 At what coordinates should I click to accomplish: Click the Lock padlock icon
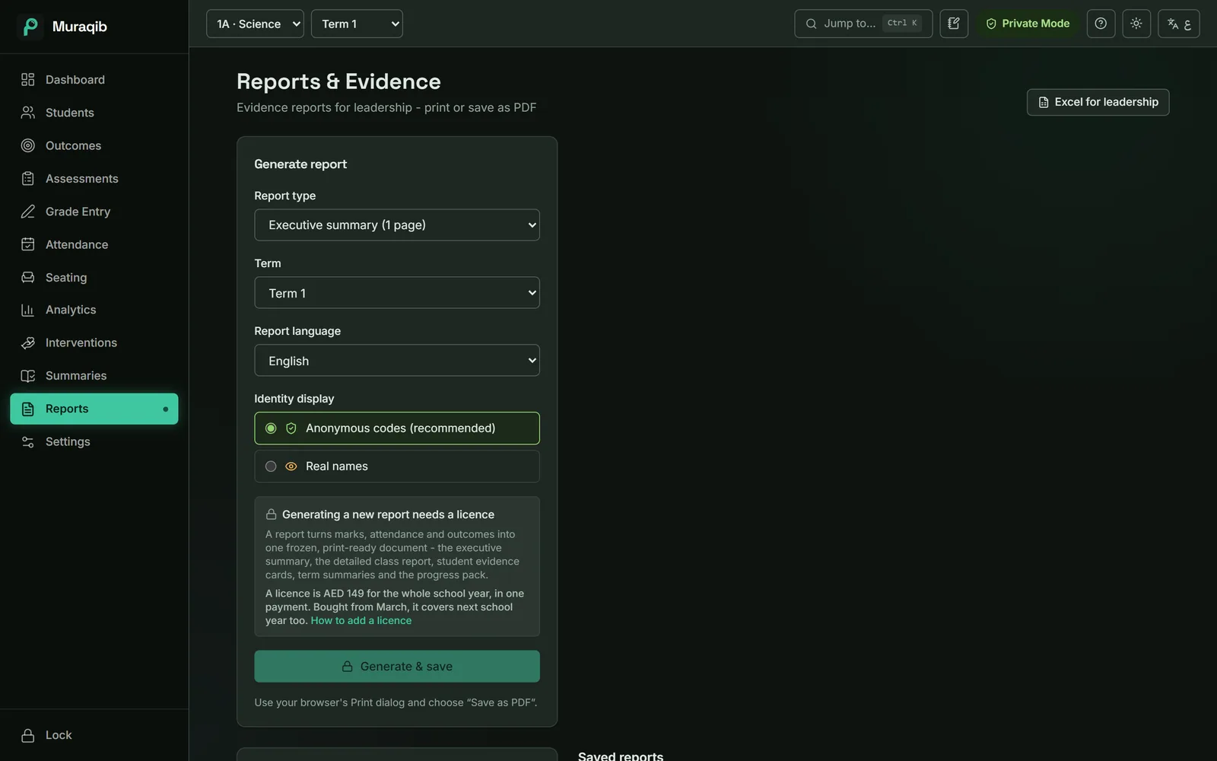click(x=28, y=735)
